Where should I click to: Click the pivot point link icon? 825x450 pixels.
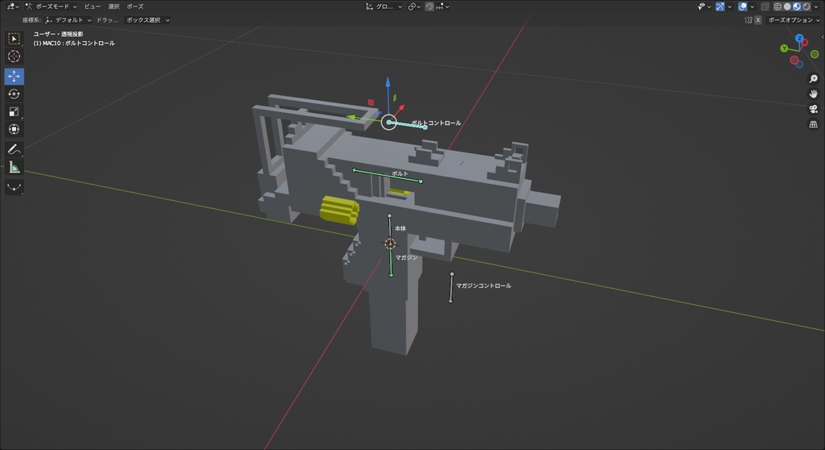(414, 6)
